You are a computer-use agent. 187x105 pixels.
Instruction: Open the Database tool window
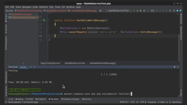[x=181, y=19]
